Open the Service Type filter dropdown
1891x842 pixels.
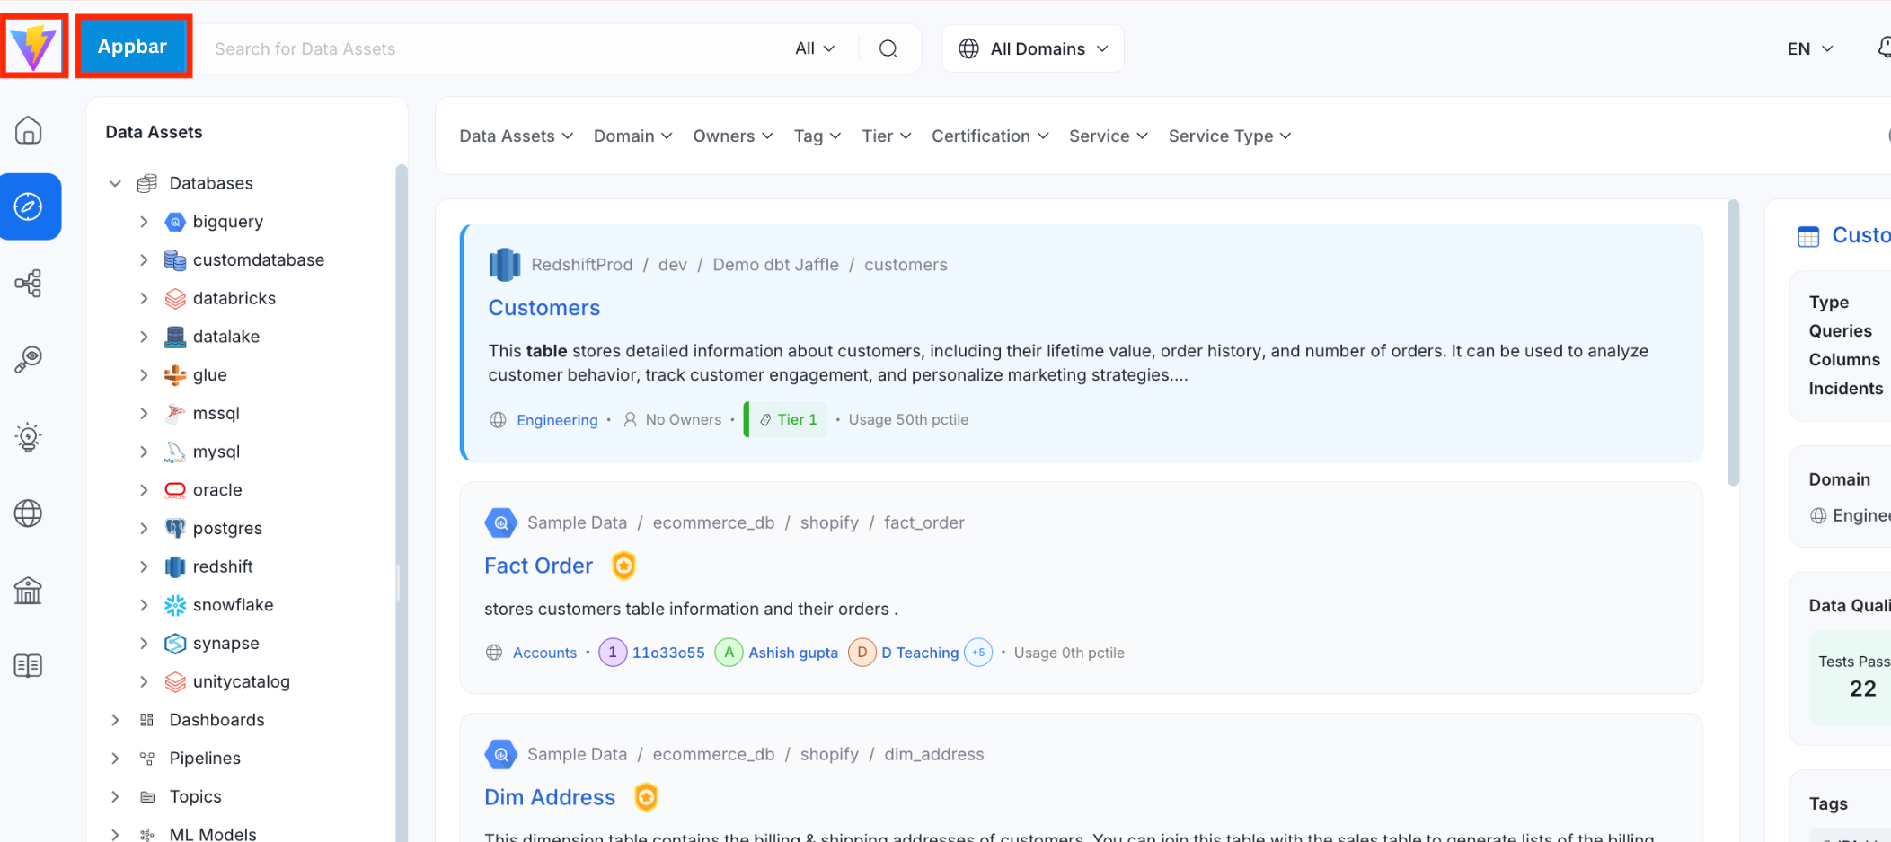pos(1230,136)
